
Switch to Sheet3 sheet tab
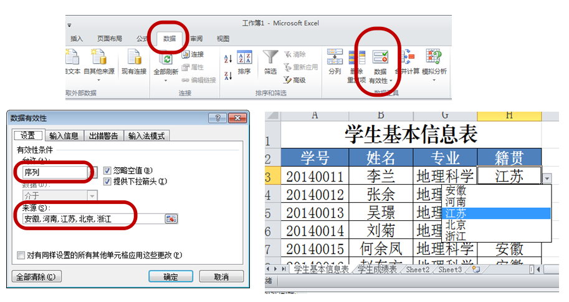pos(450,270)
